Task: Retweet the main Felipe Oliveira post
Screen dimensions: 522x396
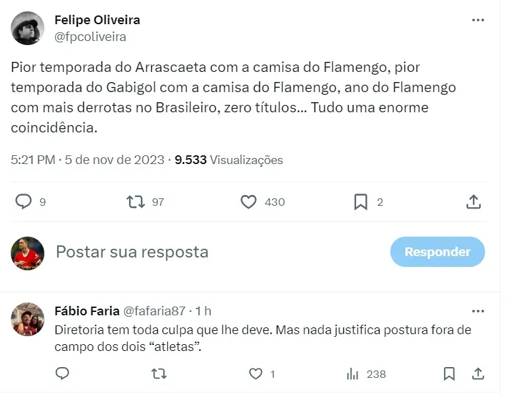Action: 136,202
